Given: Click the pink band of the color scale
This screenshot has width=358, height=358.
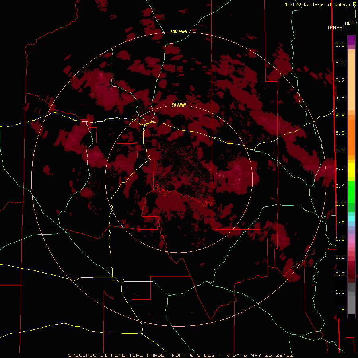Looking at the screenshot, I should pos(351,241).
